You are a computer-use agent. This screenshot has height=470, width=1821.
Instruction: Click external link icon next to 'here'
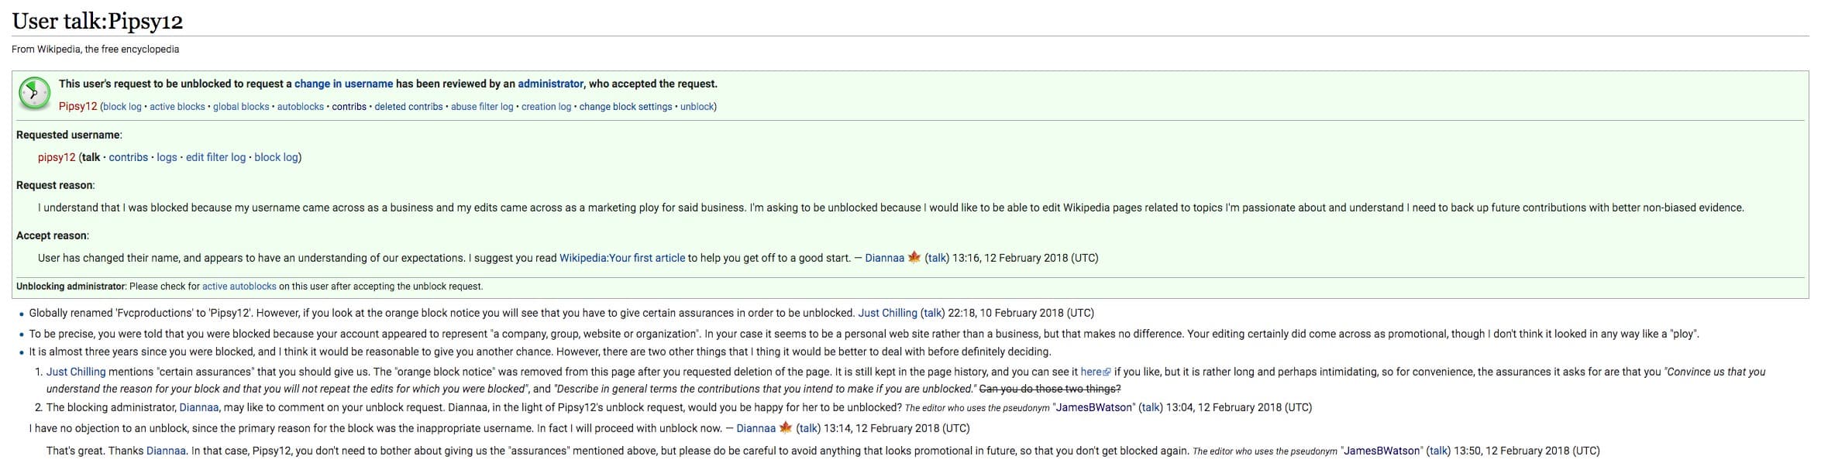coord(1107,372)
